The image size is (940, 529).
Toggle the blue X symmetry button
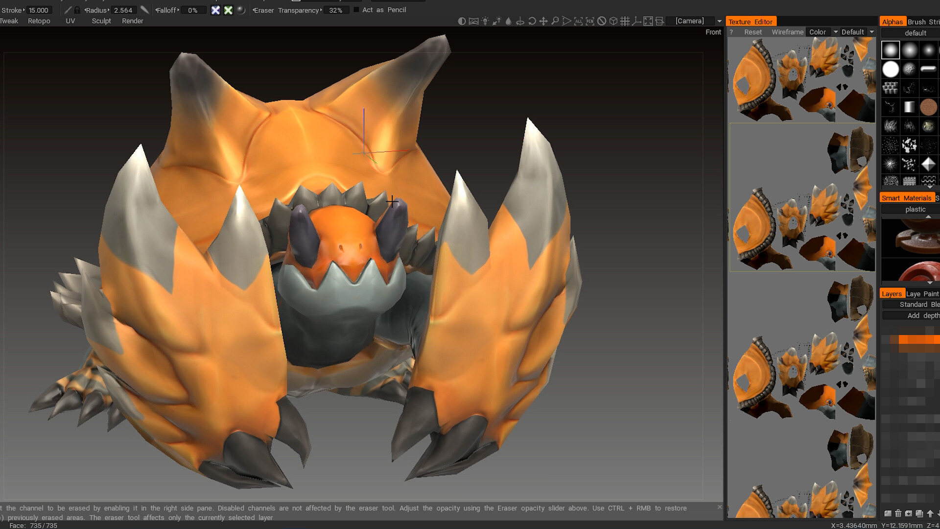pos(215,10)
